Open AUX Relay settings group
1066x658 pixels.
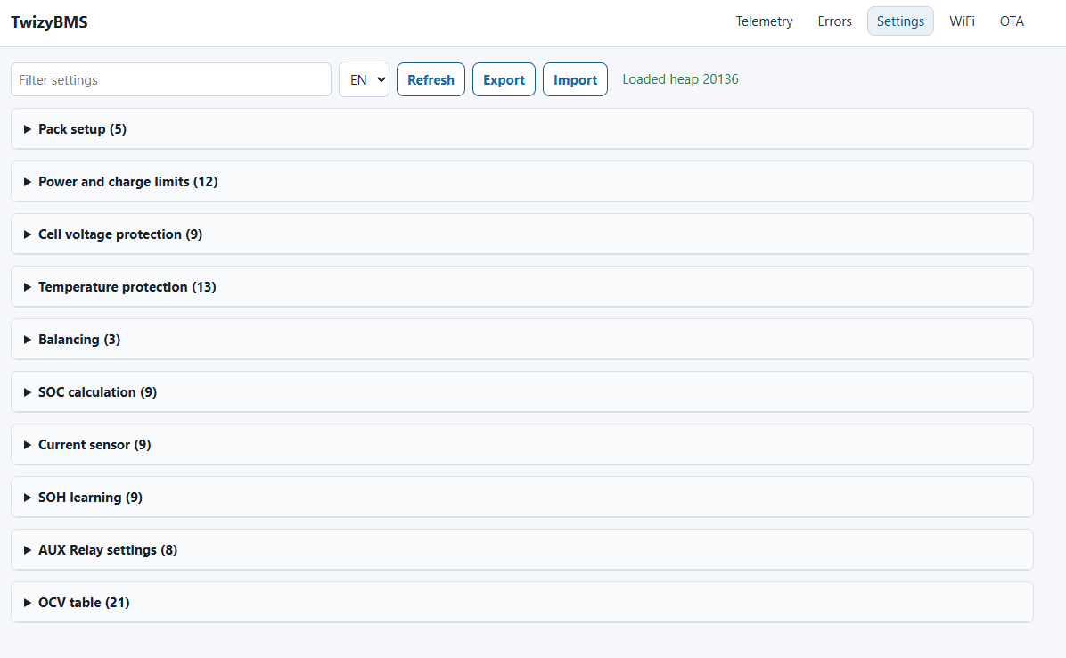point(522,550)
